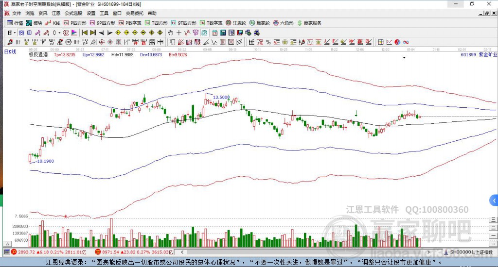This screenshot has height=267, width=498.
Task: Open the P四方形 tool
Action: tap(75, 23)
